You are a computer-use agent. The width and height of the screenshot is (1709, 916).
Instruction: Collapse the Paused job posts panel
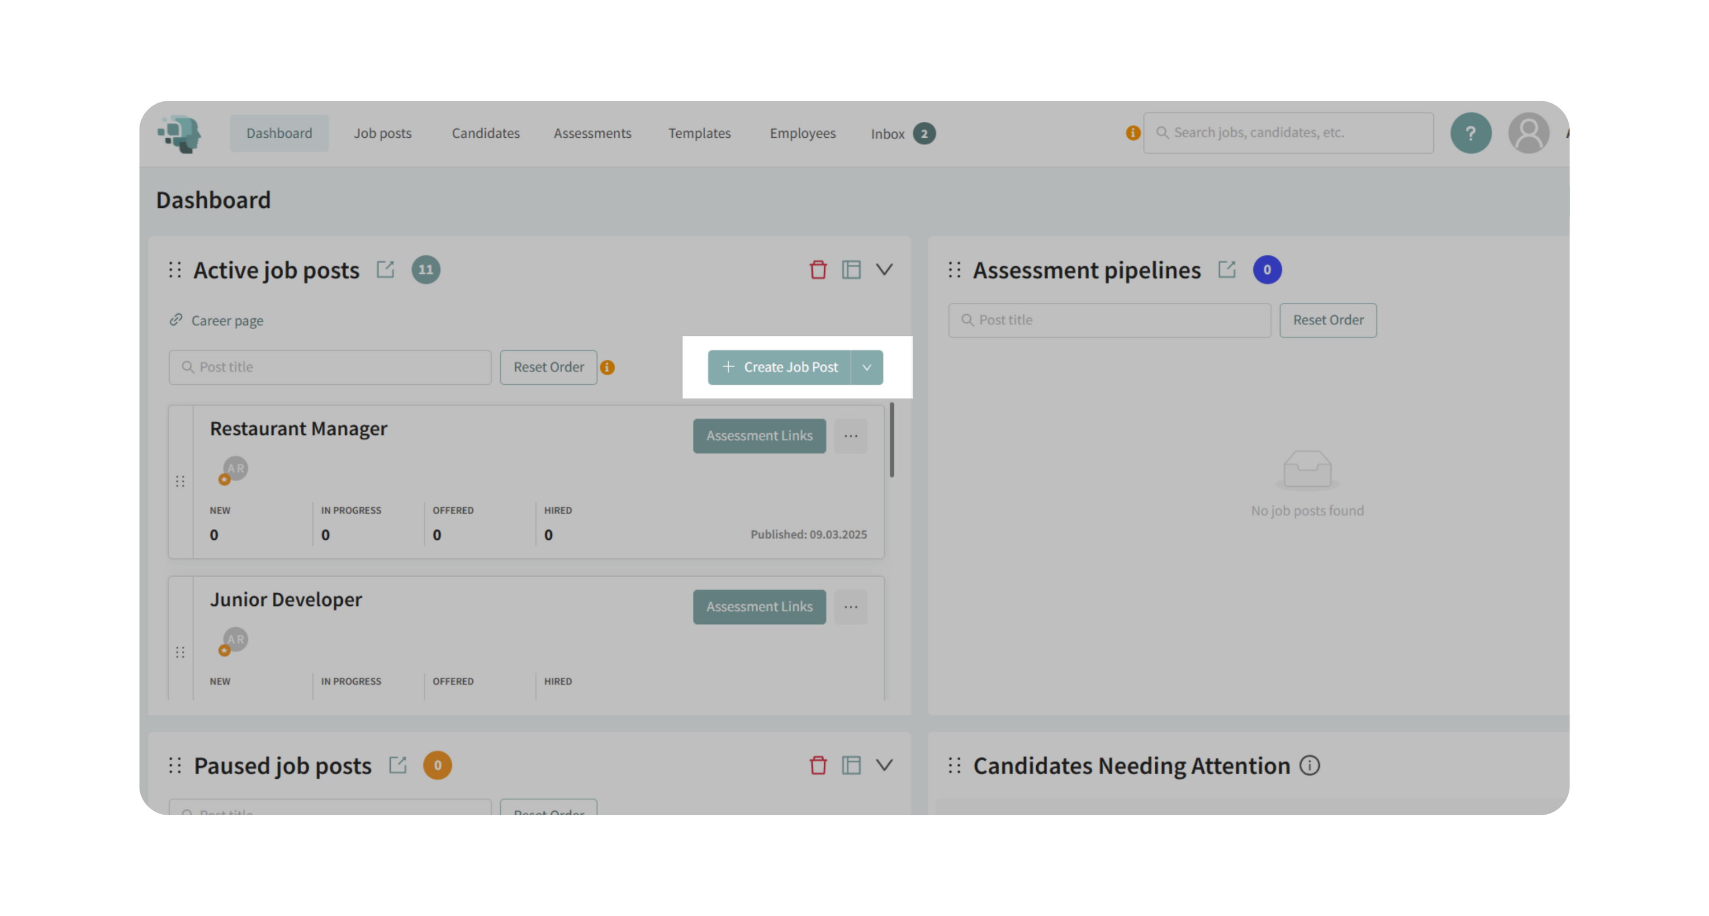pos(884,765)
